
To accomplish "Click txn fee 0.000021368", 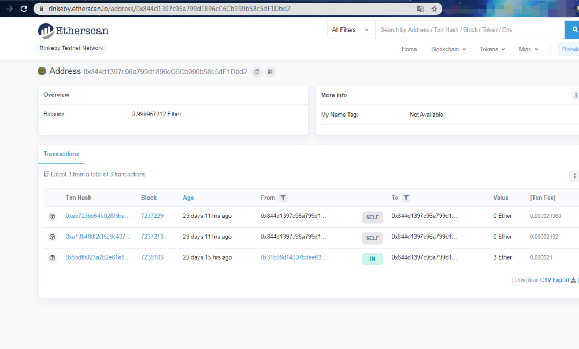I will [545, 216].
